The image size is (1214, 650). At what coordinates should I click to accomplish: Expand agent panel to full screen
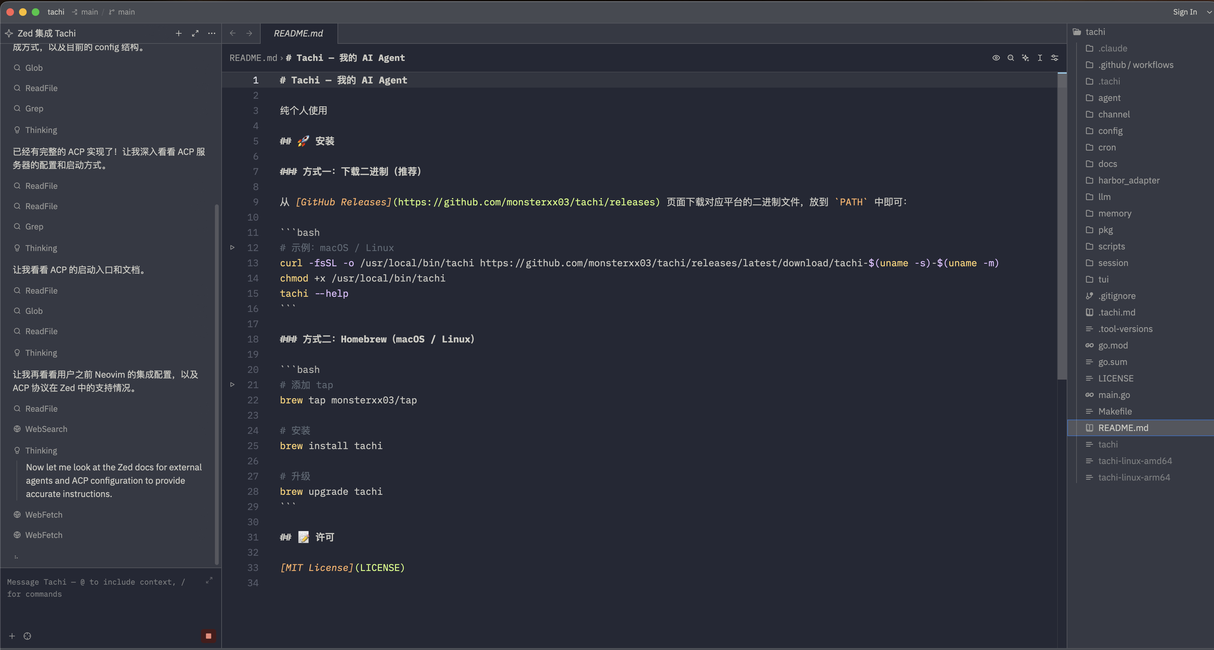point(195,33)
